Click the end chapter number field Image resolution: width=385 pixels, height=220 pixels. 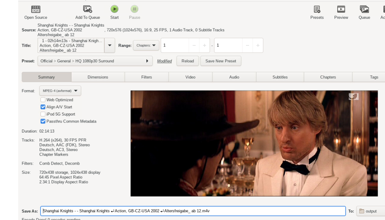pos(228,45)
